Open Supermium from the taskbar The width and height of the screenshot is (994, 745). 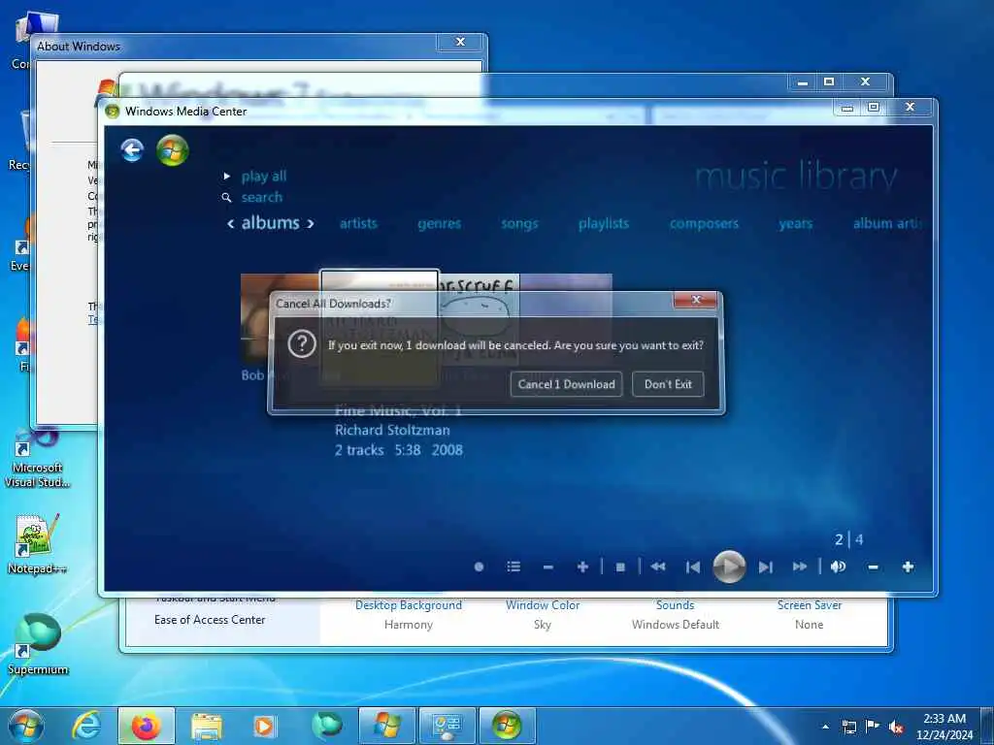click(326, 726)
